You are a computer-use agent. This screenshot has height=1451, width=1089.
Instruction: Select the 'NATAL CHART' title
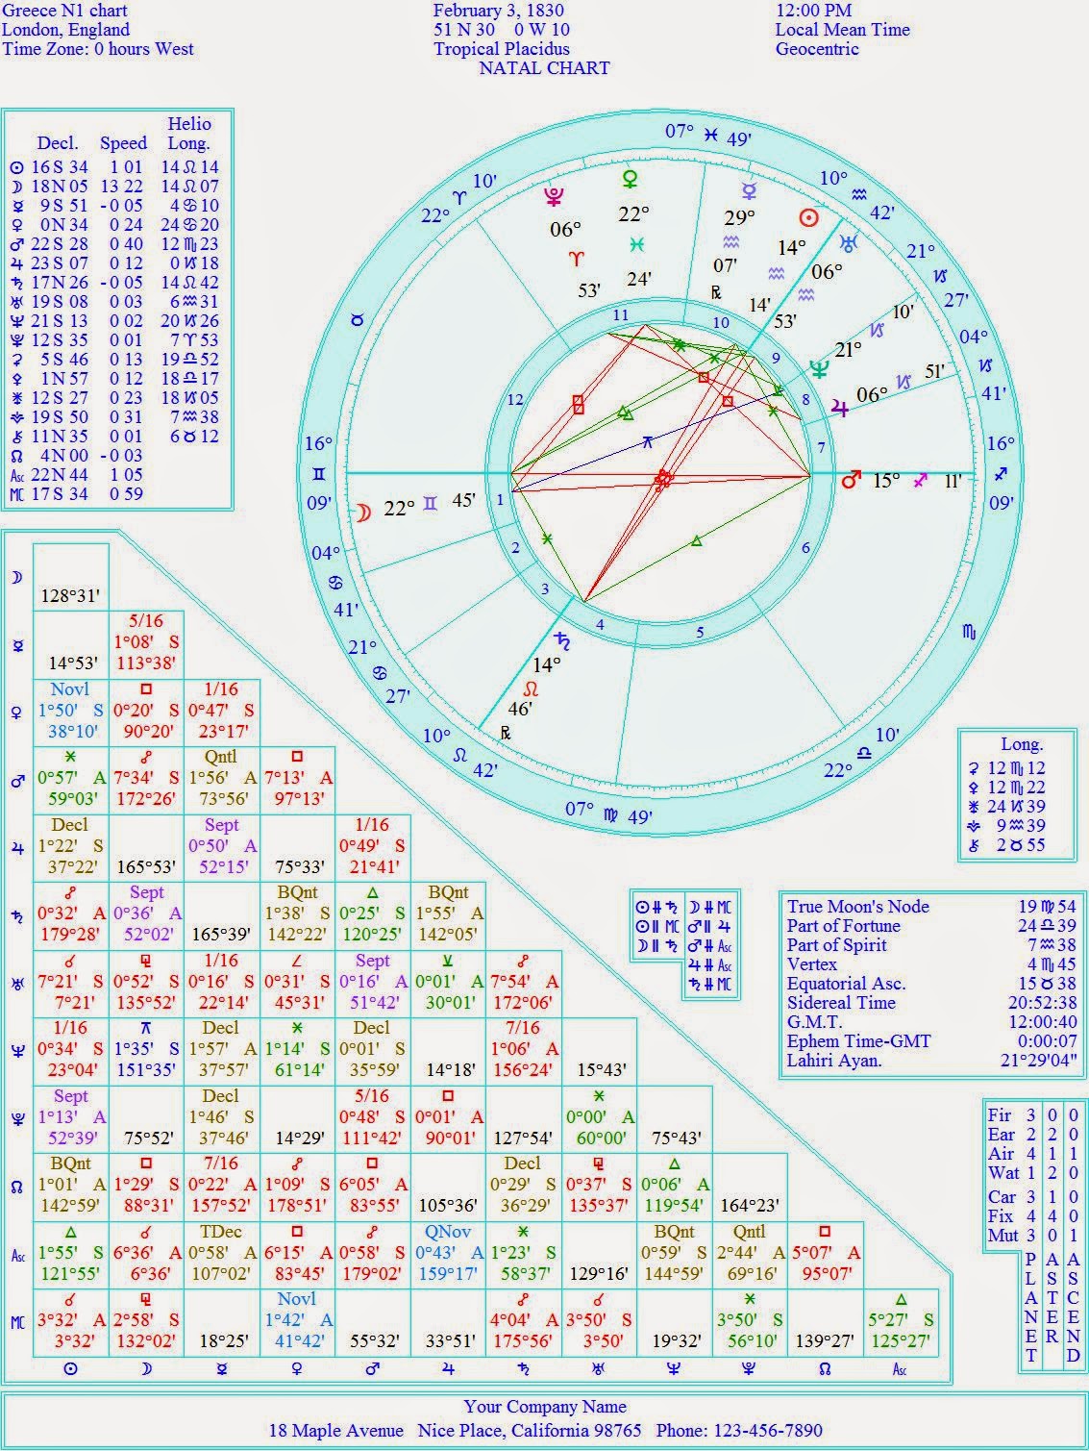544,67
